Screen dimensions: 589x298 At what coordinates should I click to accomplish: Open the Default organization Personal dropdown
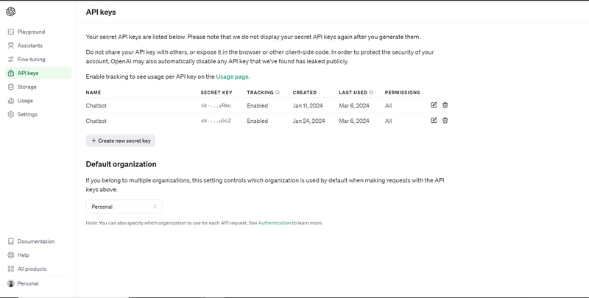[124, 207]
